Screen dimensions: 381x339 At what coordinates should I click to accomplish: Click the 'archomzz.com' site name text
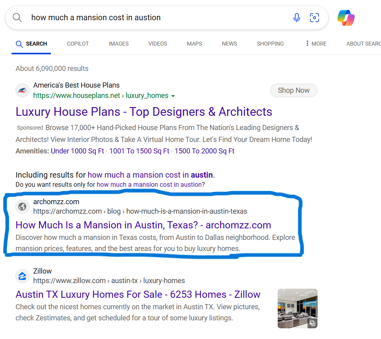tap(56, 202)
